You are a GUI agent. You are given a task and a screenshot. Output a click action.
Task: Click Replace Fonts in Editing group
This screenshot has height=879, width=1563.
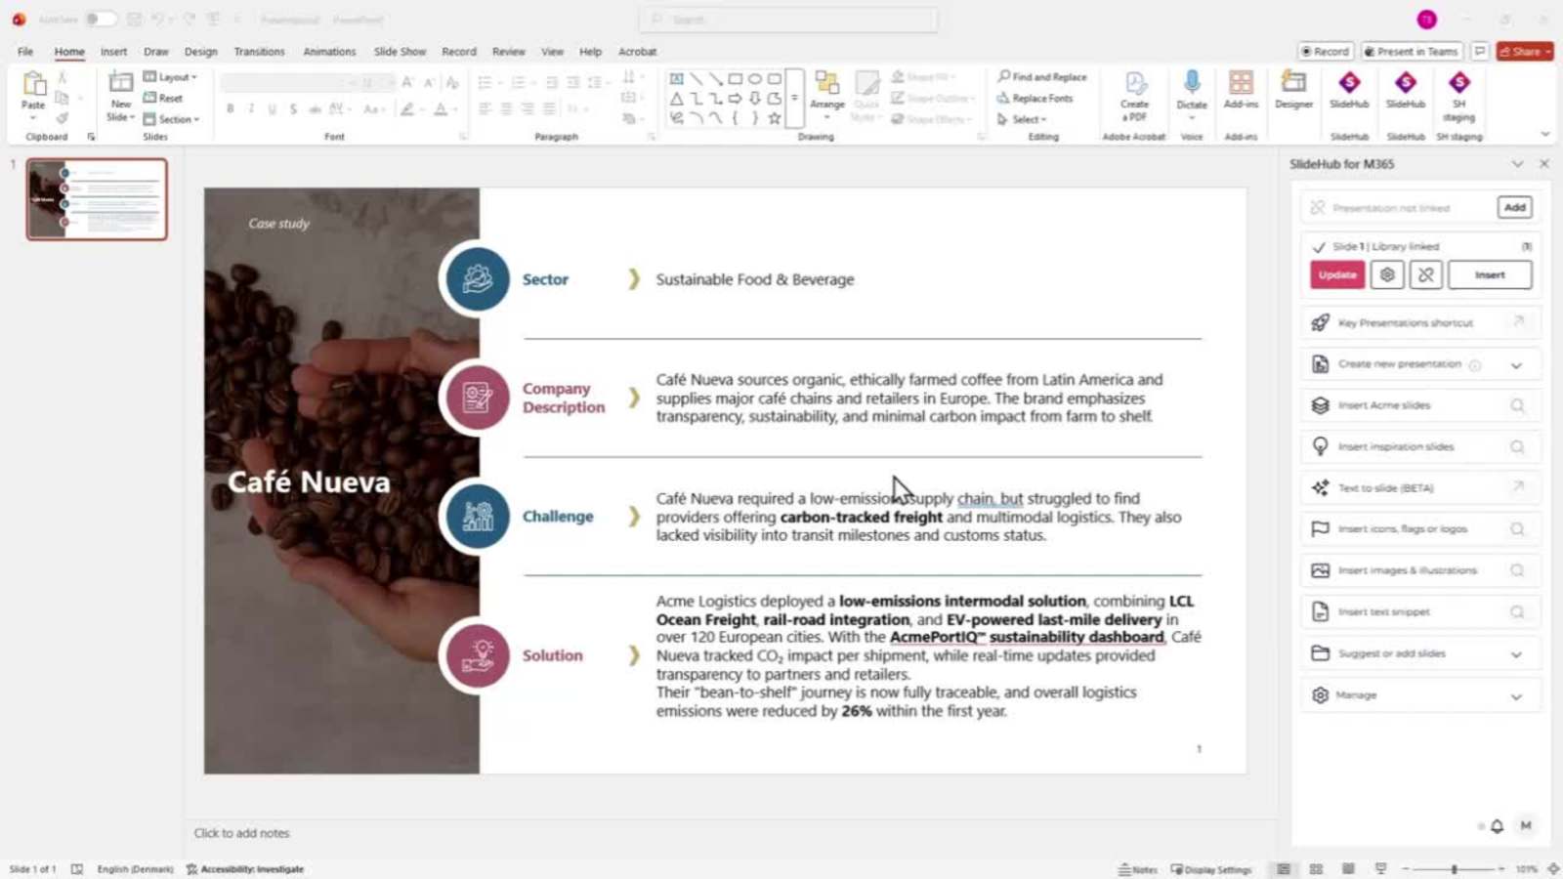1035,98
